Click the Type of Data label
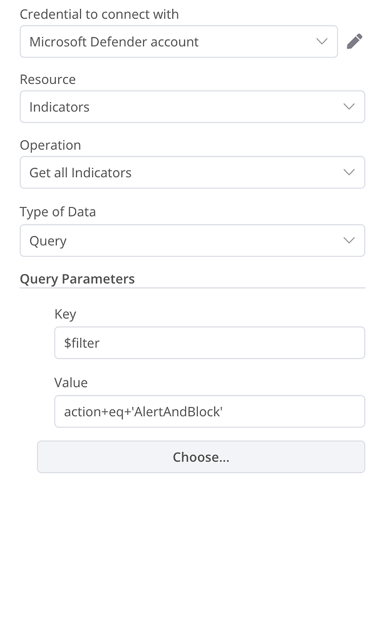This screenshot has height=641, width=383. [58, 212]
